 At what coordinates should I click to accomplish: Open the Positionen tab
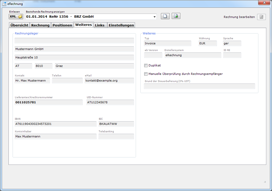click(62, 25)
